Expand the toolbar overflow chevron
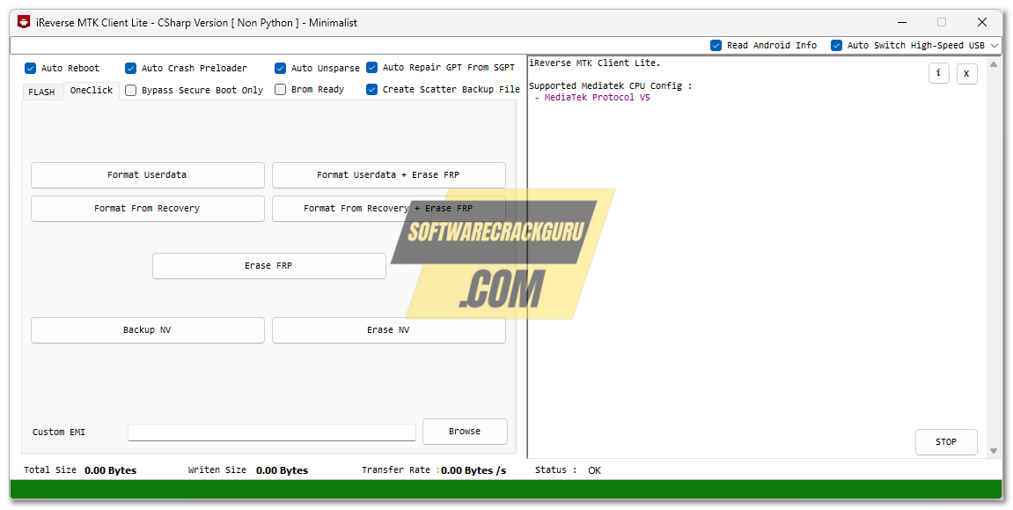This screenshot has width=1013, height=510. pyautogui.click(x=995, y=46)
